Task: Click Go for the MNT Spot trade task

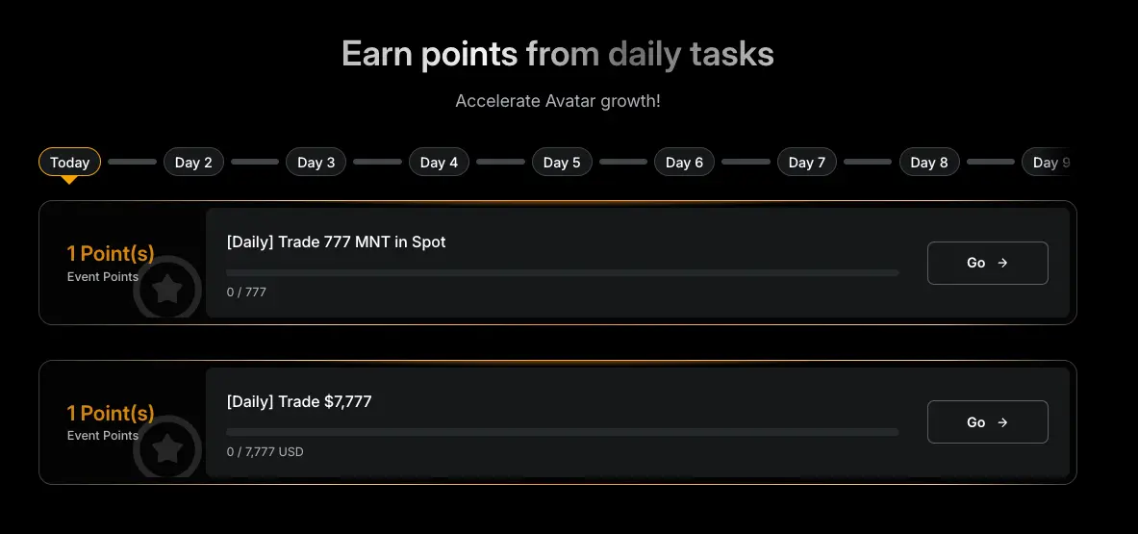Action: click(987, 263)
